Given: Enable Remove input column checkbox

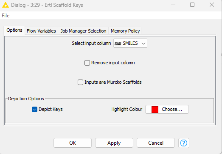Looking at the screenshot, I should point(87,63).
